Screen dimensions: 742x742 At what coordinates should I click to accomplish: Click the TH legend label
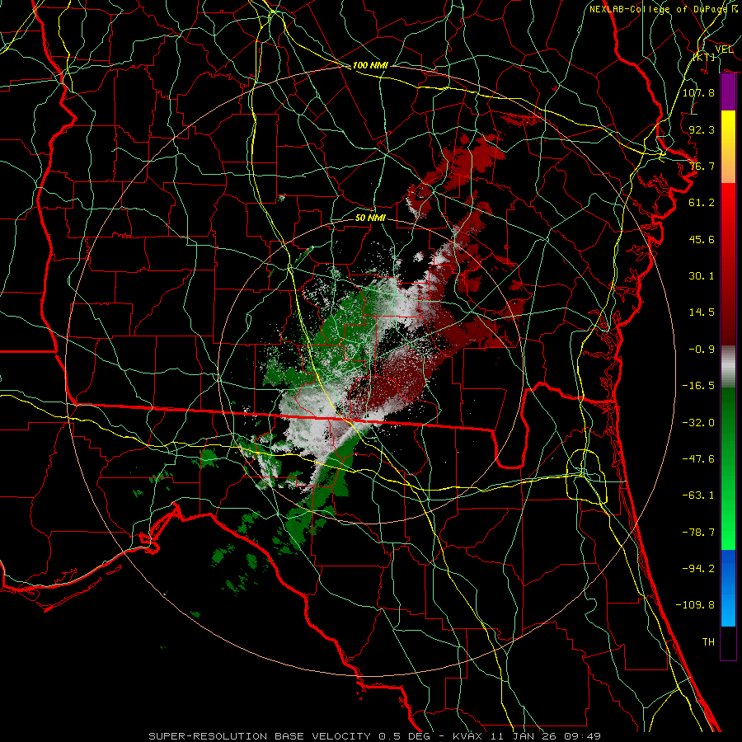[708, 641]
